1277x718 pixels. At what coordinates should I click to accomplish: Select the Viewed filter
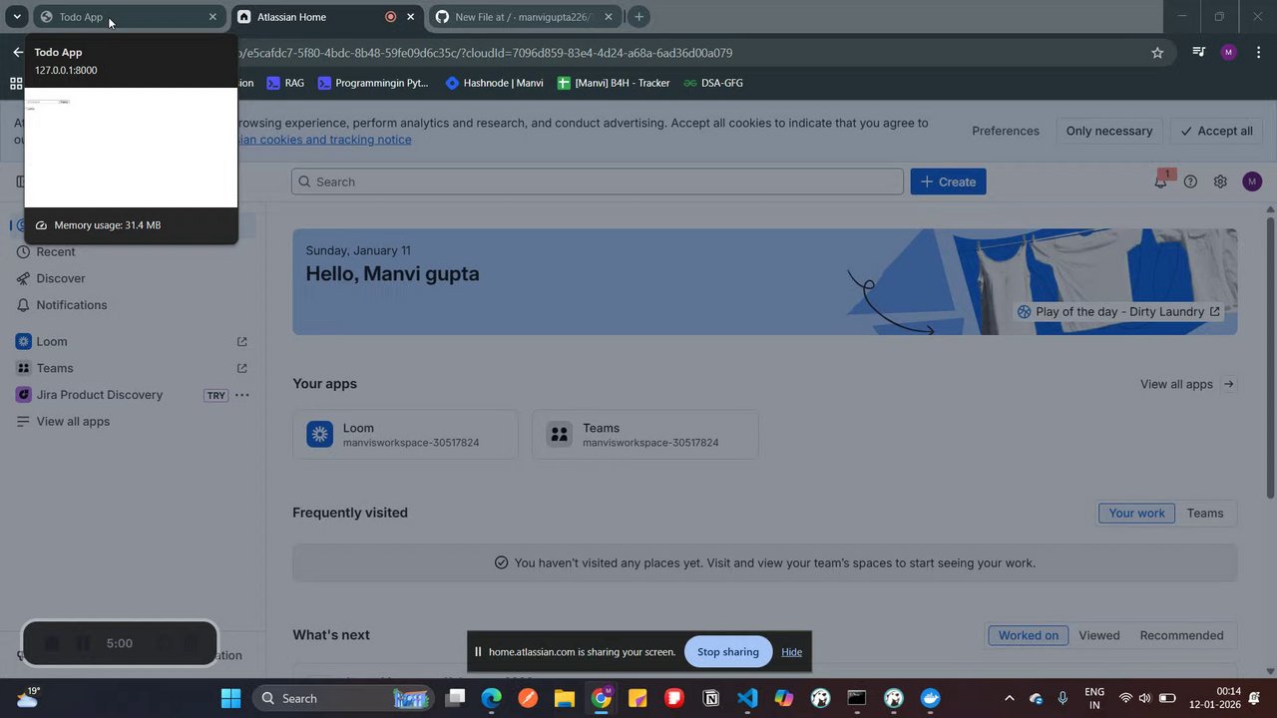1098,635
